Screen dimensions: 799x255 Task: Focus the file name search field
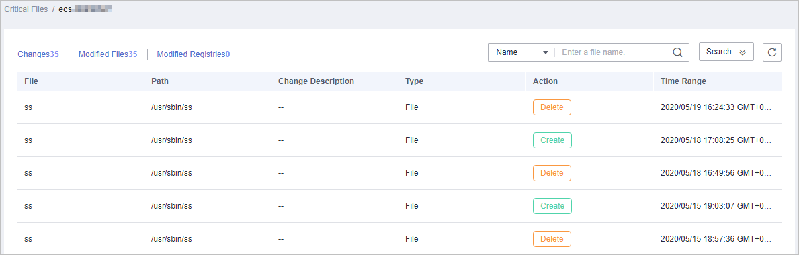coord(614,52)
